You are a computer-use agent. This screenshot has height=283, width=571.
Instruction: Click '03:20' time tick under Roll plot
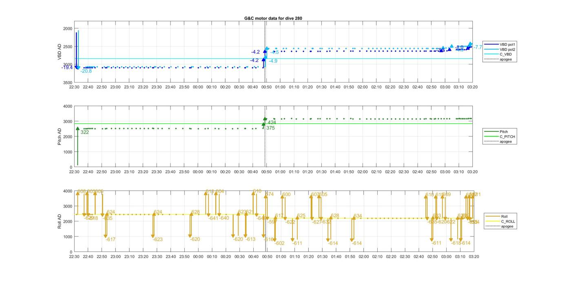coord(474,257)
